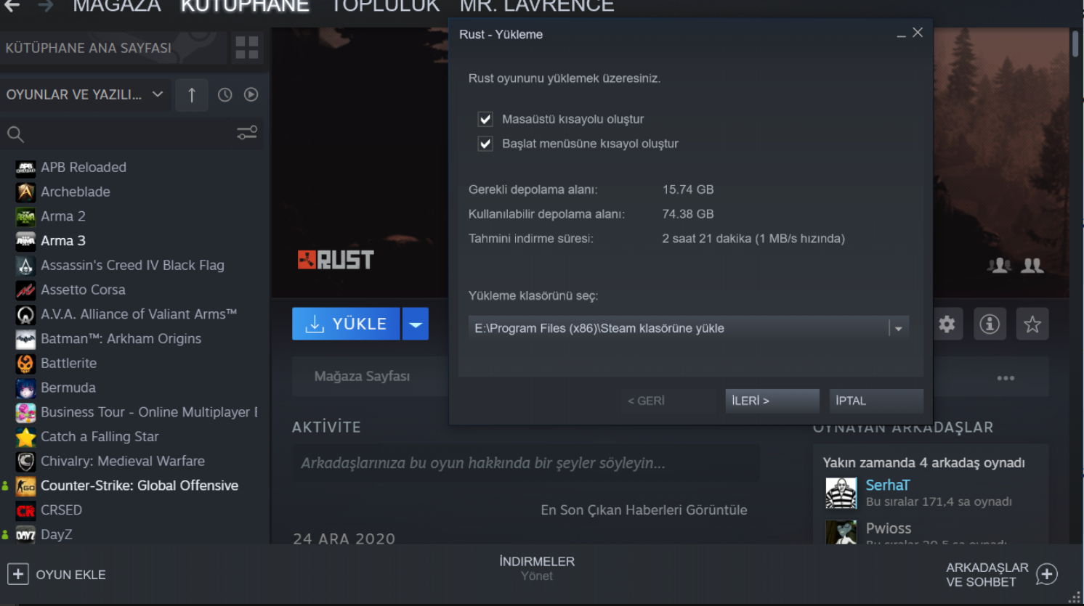Go forward with the right arrow
Image resolution: width=1084 pixels, height=606 pixels.
(45, 6)
